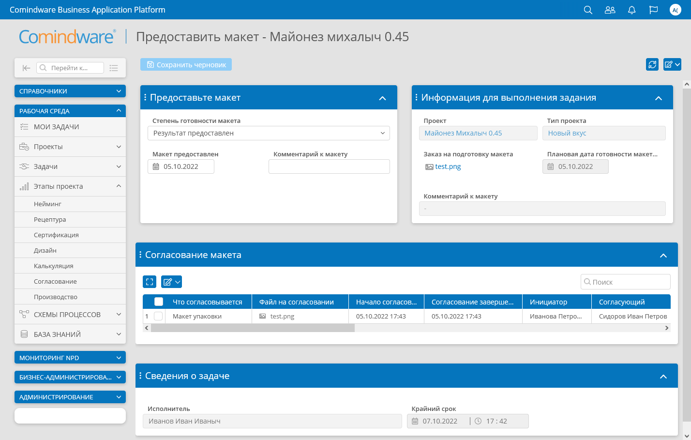Click the Проекты briefcase icon
691x440 pixels.
point(24,147)
